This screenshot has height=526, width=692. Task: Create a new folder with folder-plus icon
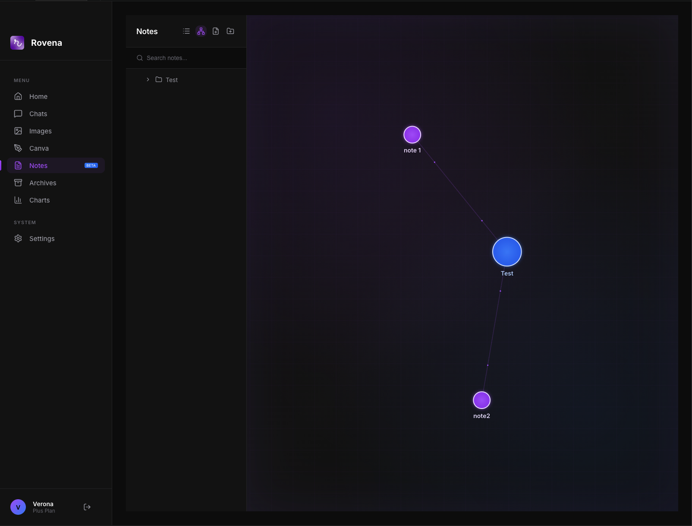pyautogui.click(x=230, y=31)
